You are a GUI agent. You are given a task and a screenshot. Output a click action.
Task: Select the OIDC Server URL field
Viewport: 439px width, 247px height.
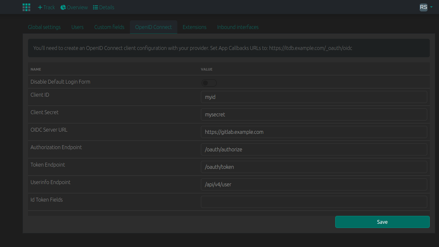[x=314, y=132]
